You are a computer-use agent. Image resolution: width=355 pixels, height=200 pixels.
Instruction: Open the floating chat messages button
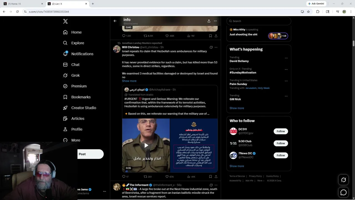[343, 192]
